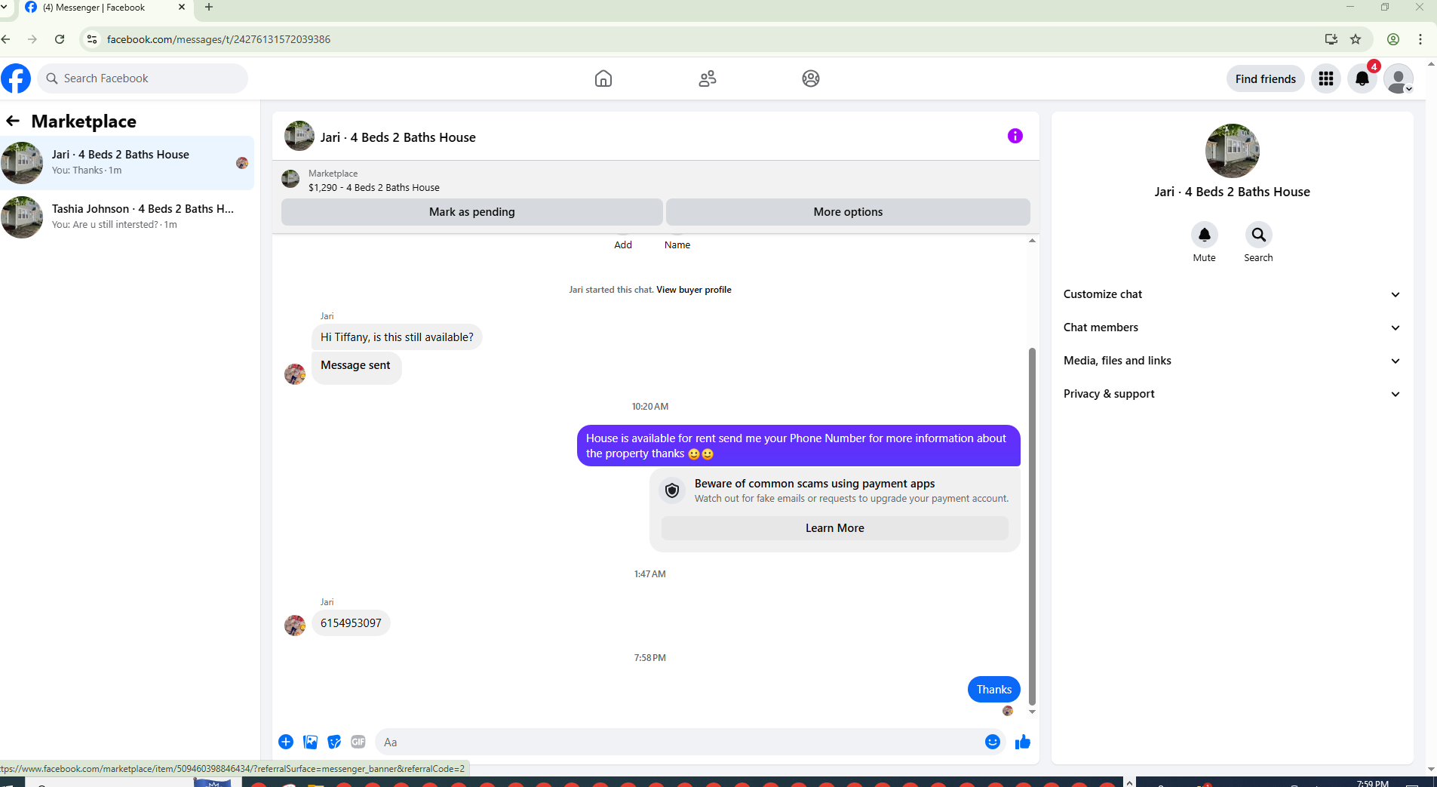The width and height of the screenshot is (1437, 787).
Task: Click More options button
Action: (848, 212)
